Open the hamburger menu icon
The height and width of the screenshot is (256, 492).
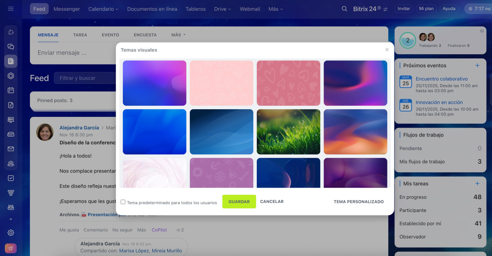click(11, 8)
